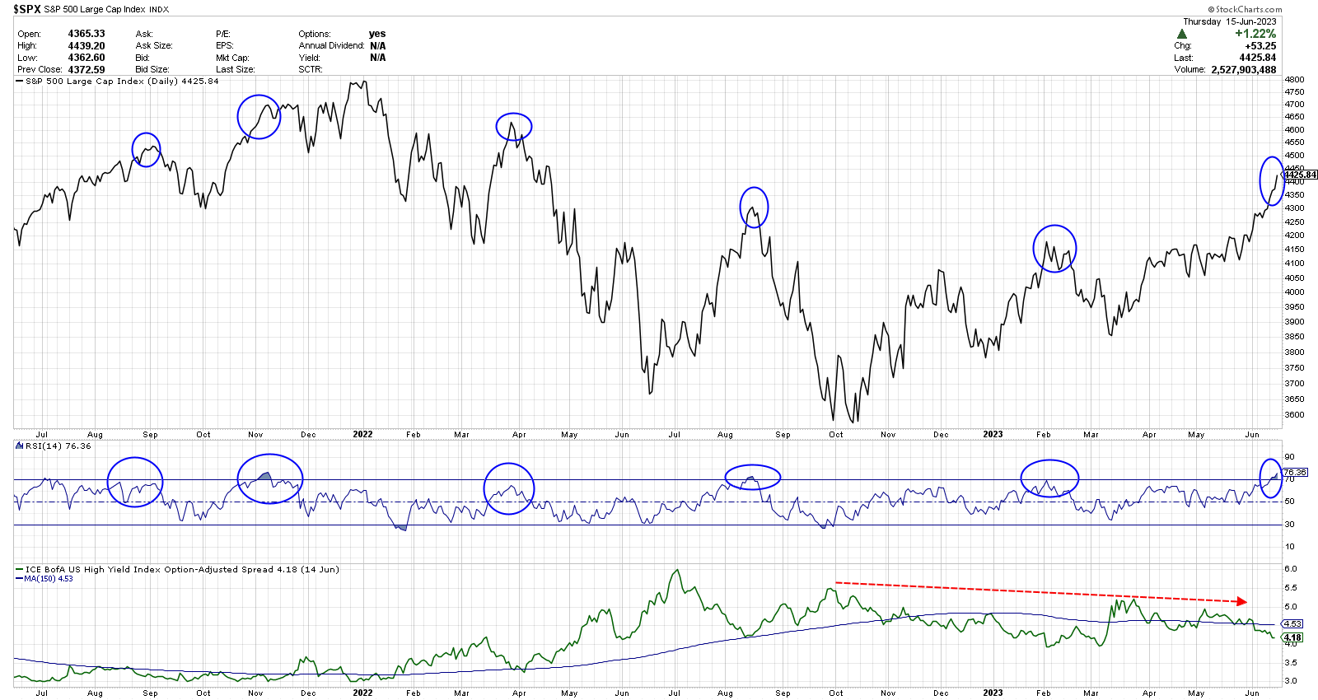Click the MA(150) 4.53 legend label
The image size is (1318, 700).
click(48, 579)
